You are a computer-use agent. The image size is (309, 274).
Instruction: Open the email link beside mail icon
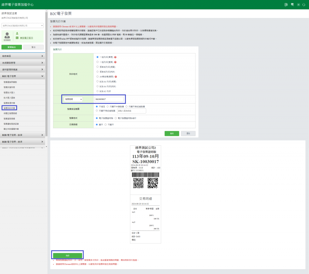27,38
